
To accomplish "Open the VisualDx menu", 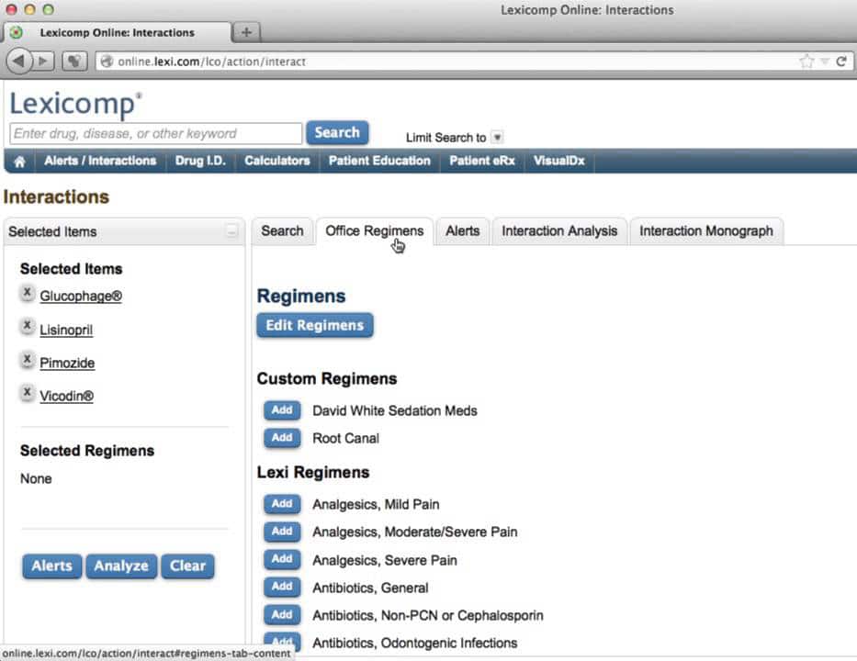I will 559,161.
